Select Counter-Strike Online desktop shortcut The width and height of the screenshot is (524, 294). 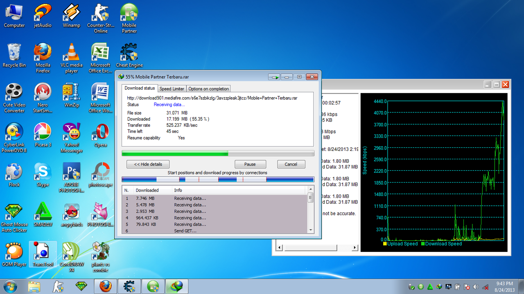tap(101, 18)
